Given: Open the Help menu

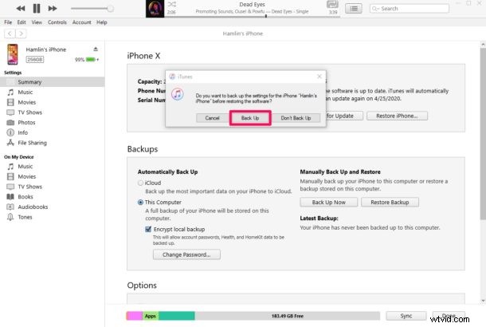Looking at the screenshot, I should point(102,22).
